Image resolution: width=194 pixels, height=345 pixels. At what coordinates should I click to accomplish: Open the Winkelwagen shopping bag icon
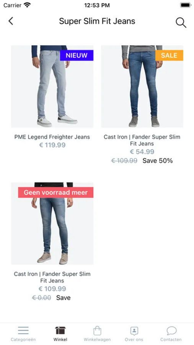coord(97,330)
